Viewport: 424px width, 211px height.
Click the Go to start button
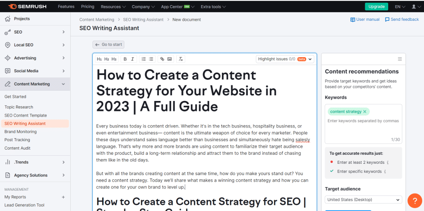click(108, 45)
